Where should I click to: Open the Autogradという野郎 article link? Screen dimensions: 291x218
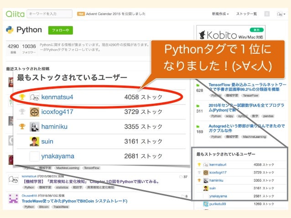[x=247, y=128]
